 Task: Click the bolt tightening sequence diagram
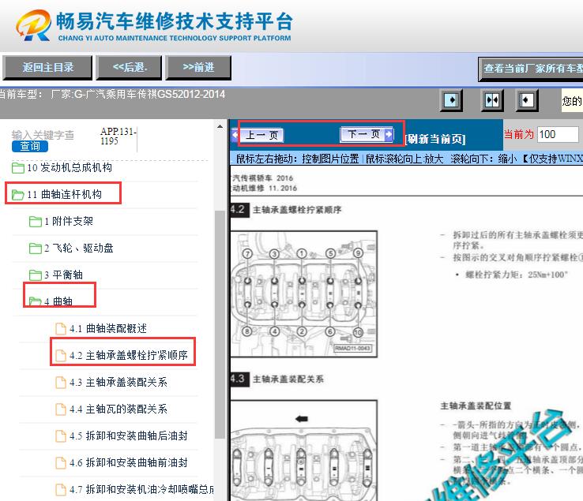click(x=304, y=294)
